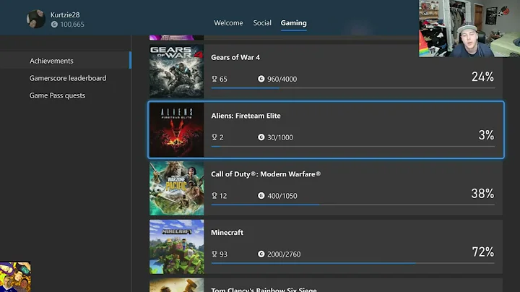Click the trophy icon in Gears of War 4 row
Image resolution: width=520 pixels, height=292 pixels.
pyautogui.click(x=214, y=79)
